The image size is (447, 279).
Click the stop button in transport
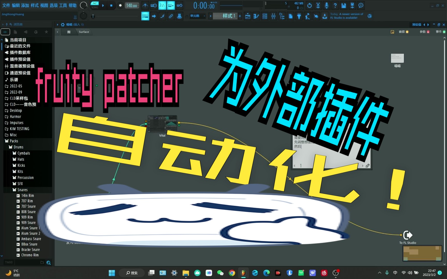point(111,5)
